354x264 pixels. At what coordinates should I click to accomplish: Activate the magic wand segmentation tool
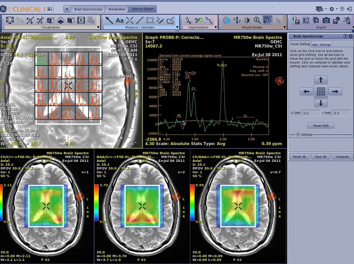coord(188,20)
